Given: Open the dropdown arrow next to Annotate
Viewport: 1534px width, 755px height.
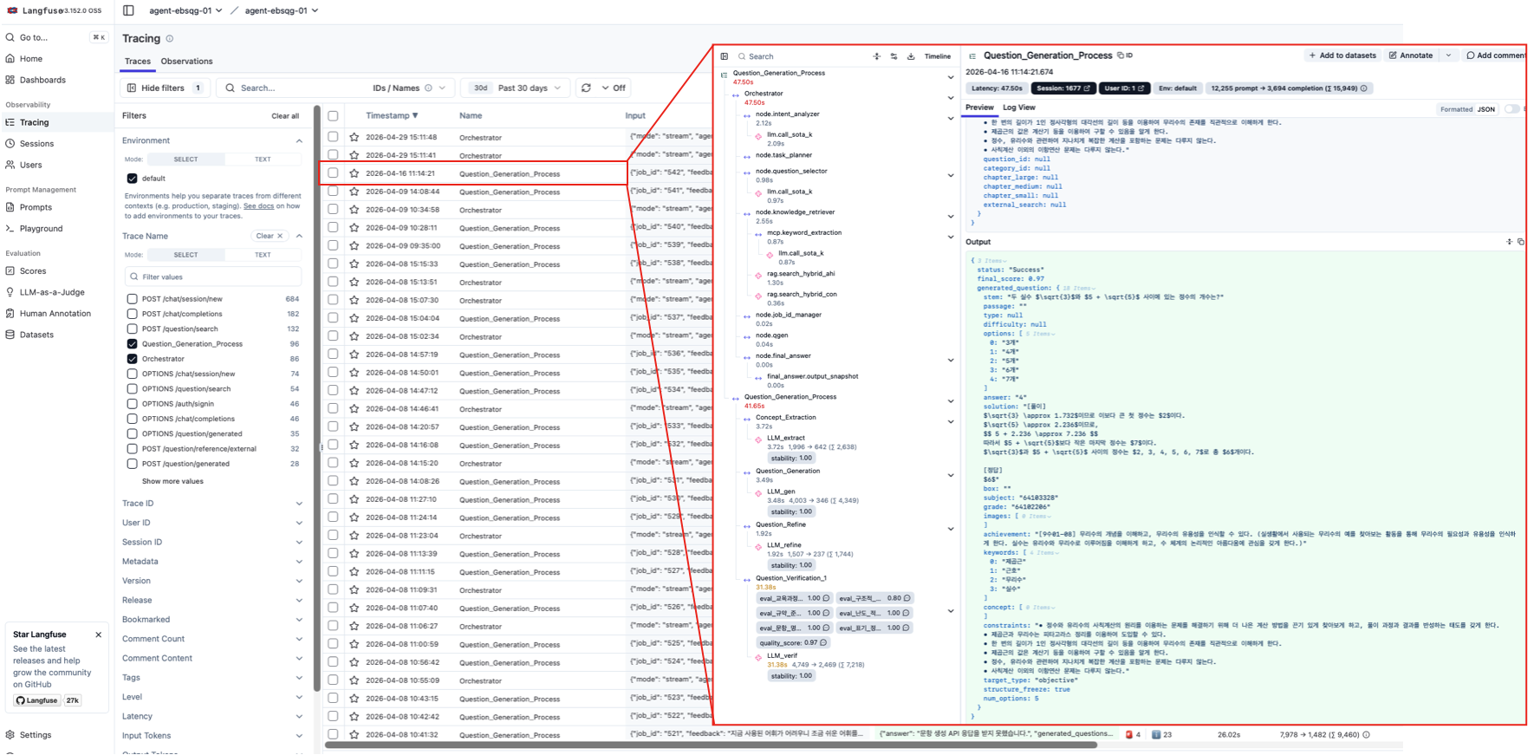Looking at the screenshot, I should point(1448,55).
